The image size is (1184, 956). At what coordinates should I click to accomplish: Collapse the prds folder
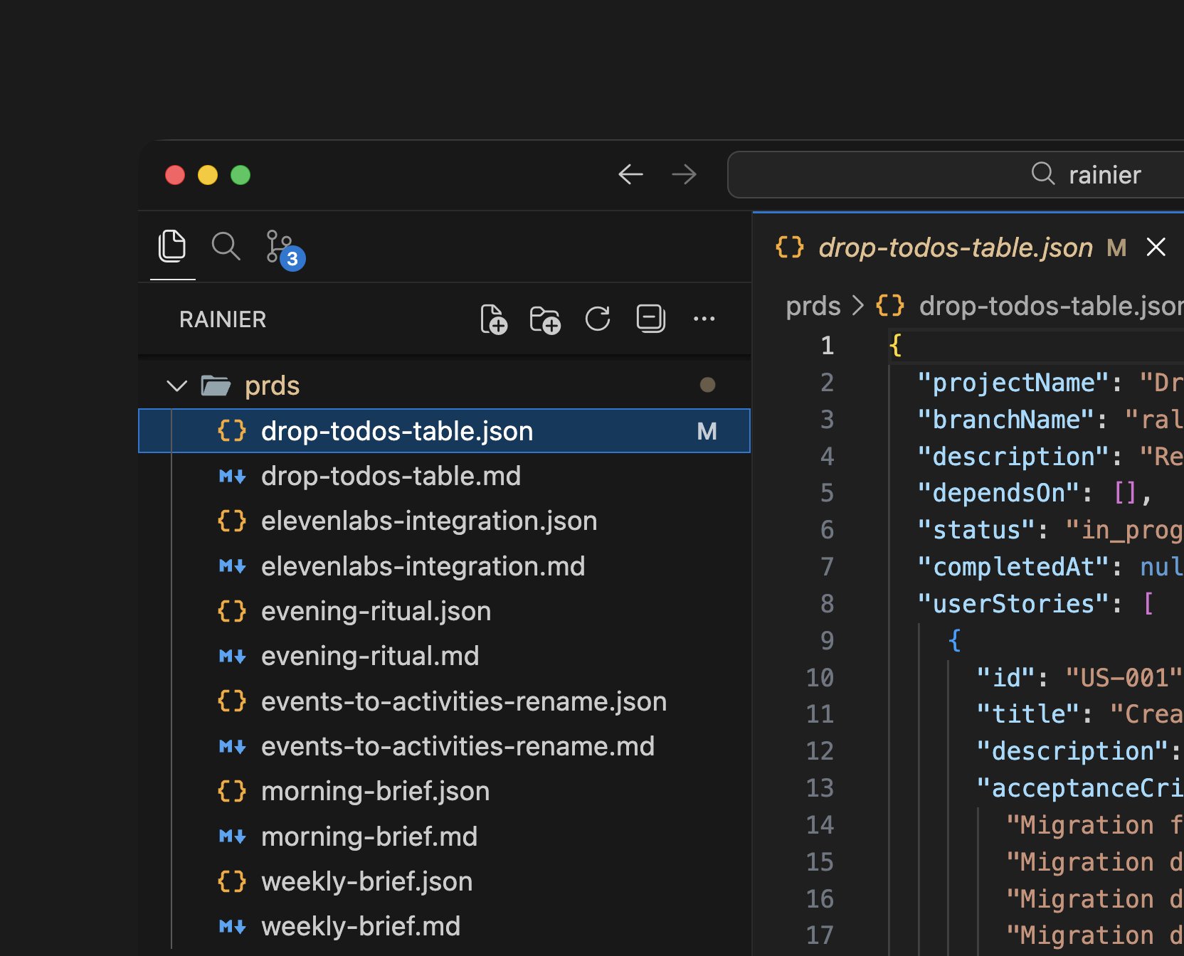(x=176, y=386)
